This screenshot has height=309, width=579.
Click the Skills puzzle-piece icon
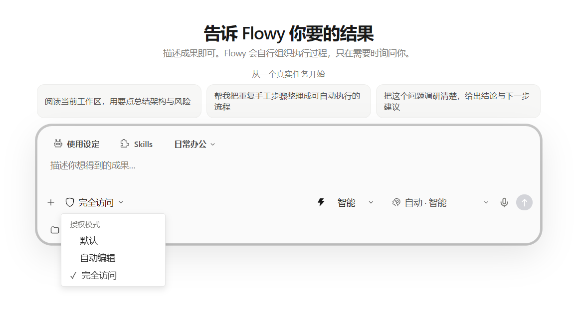click(125, 144)
